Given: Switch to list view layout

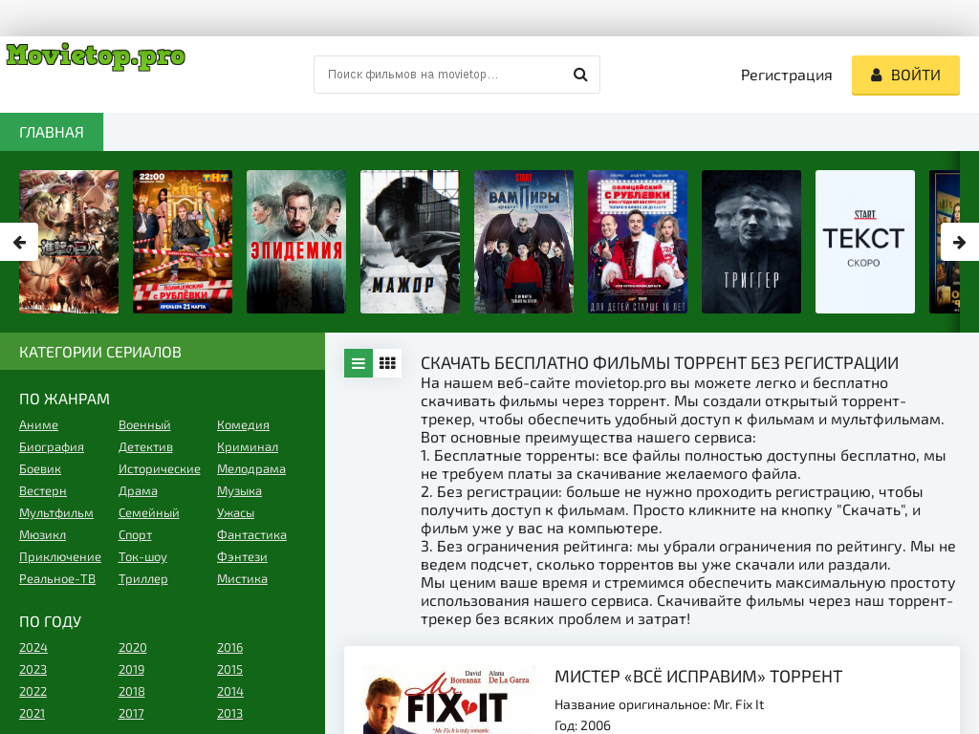Looking at the screenshot, I should (359, 363).
